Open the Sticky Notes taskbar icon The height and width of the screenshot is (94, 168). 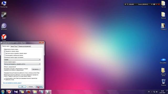(x=22, y=92)
